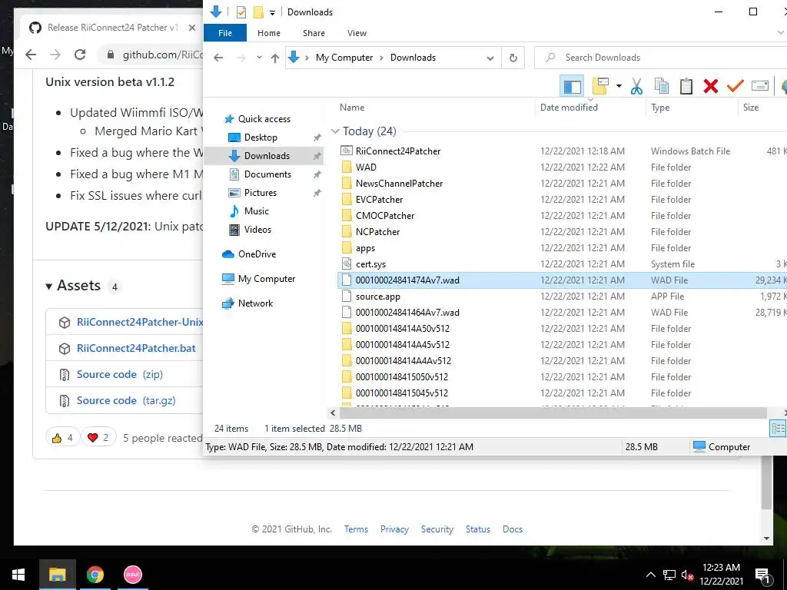The height and width of the screenshot is (590, 787).
Task: Unpin Desktop using its pin icon
Action: tap(317, 138)
